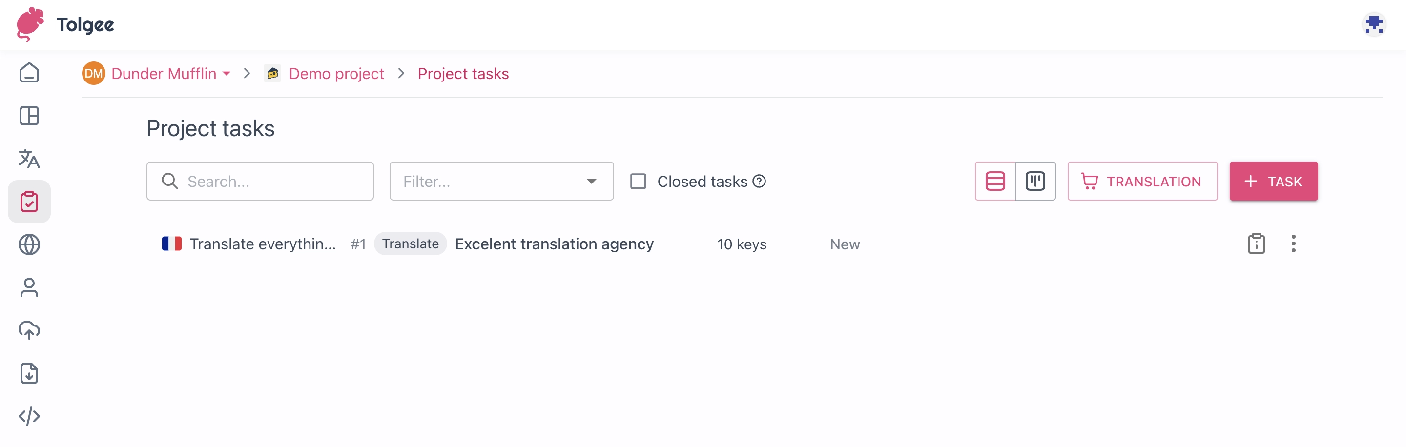Navigate to the Demo project breadcrumb
1406x447 pixels.
point(336,73)
